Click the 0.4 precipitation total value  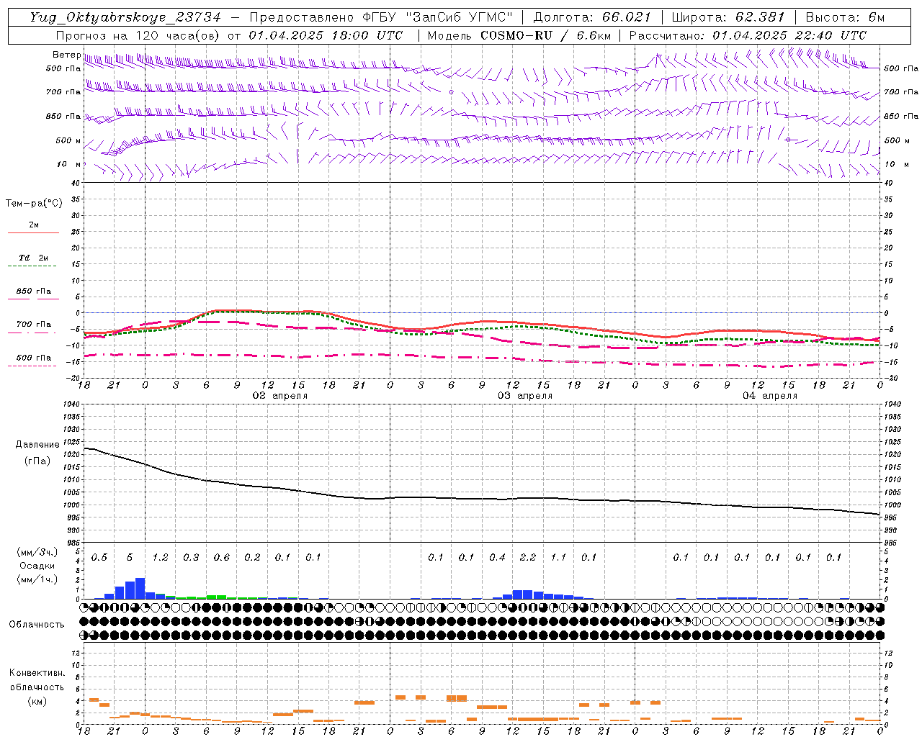(x=497, y=558)
